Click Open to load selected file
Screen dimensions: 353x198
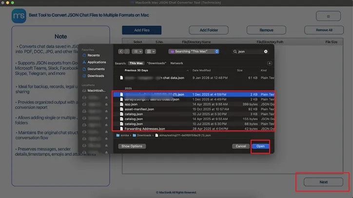point(260,146)
